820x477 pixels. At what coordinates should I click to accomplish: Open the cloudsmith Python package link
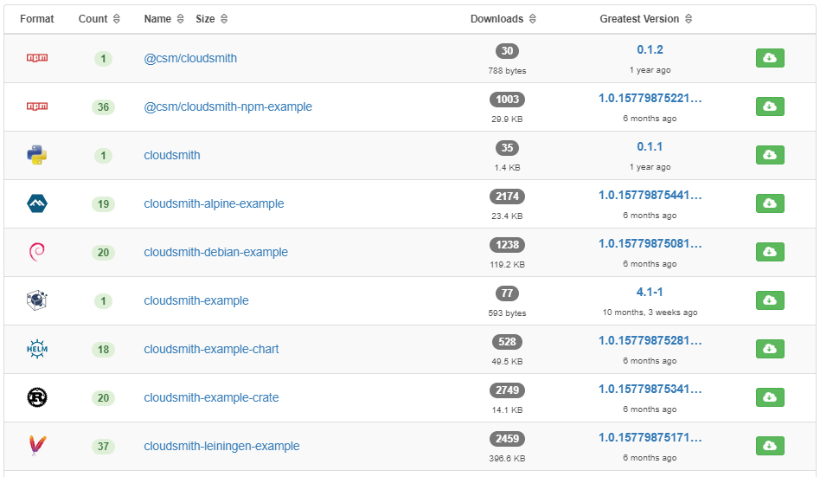pyautogui.click(x=172, y=155)
